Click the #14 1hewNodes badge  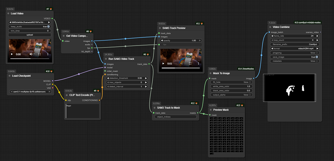[x=246, y=69]
